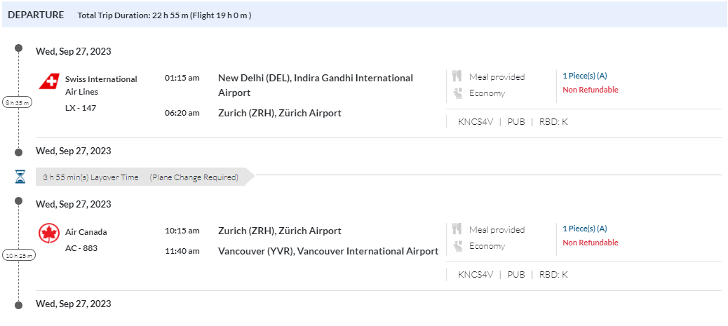Click flight number AC - 883
The width and height of the screenshot is (728, 326).
[81, 247]
